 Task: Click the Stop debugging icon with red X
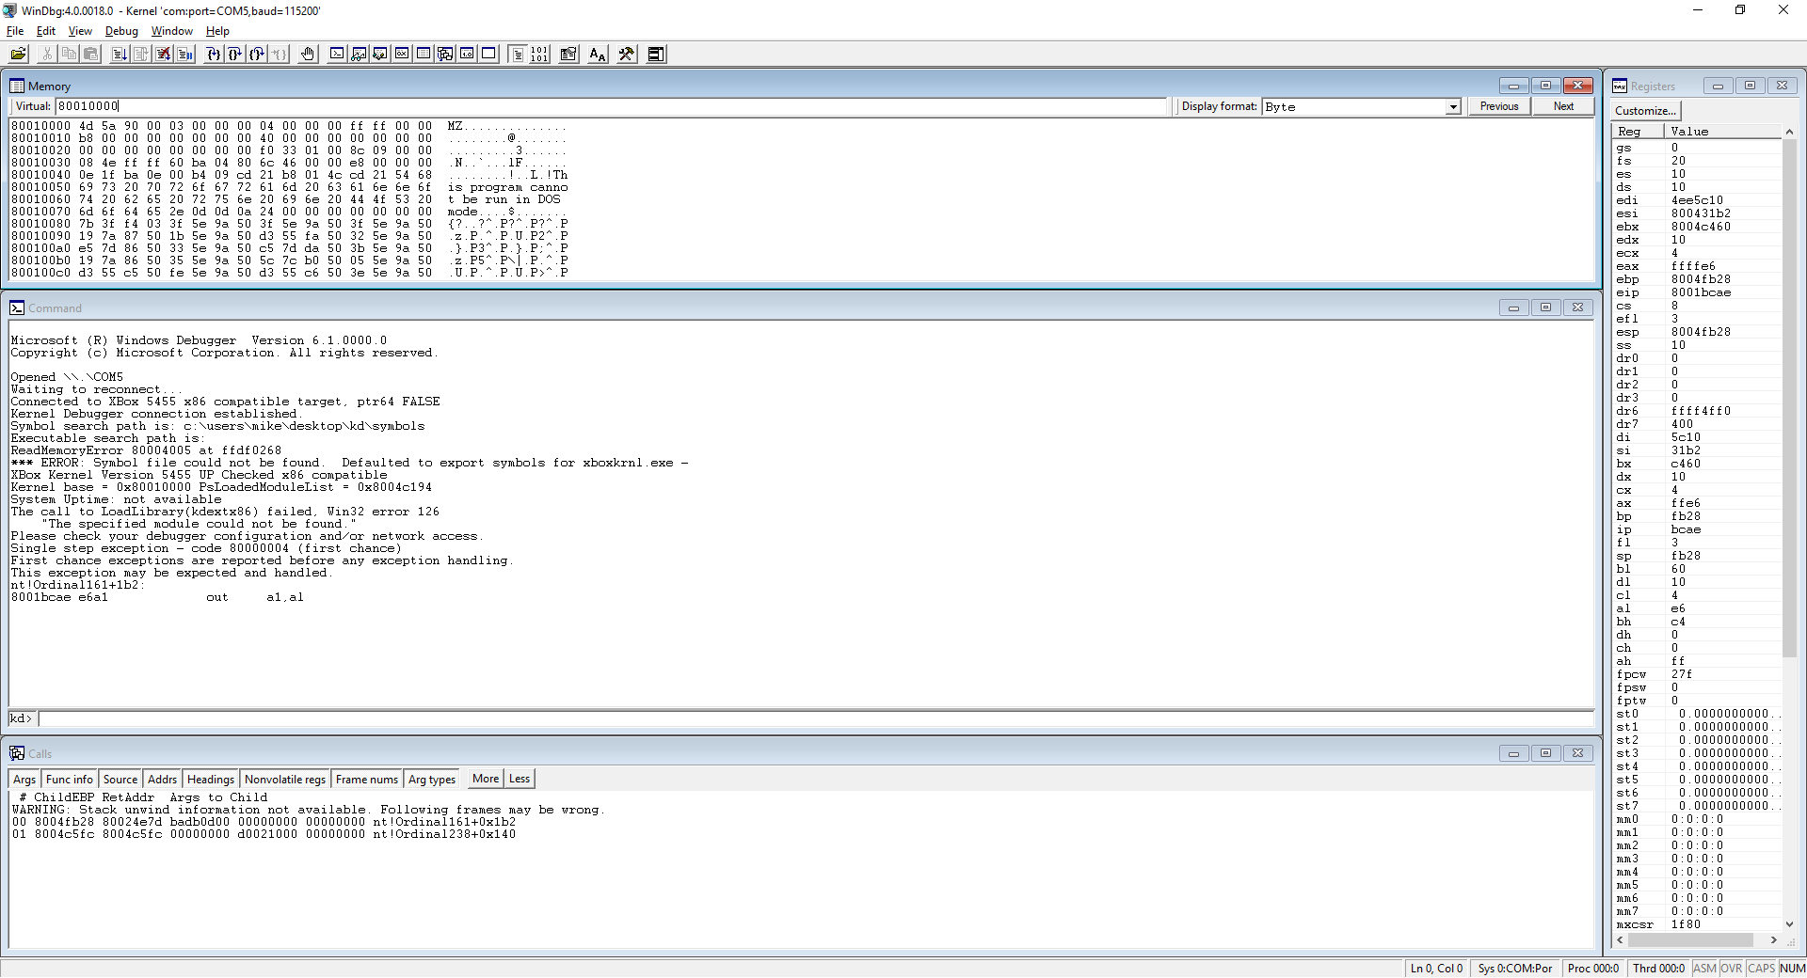point(164,54)
